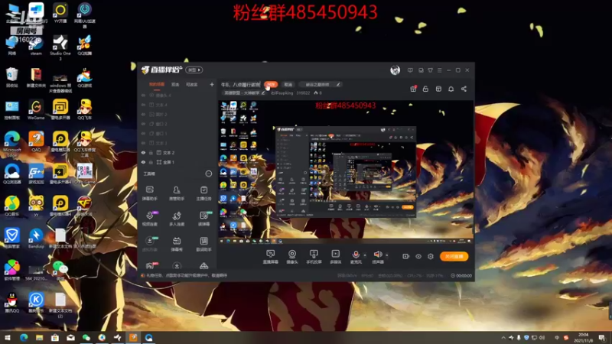The height and width of the screenshot is (344, 612).
Task: Open the 歌词助手 tool
Action: point(203,244)
